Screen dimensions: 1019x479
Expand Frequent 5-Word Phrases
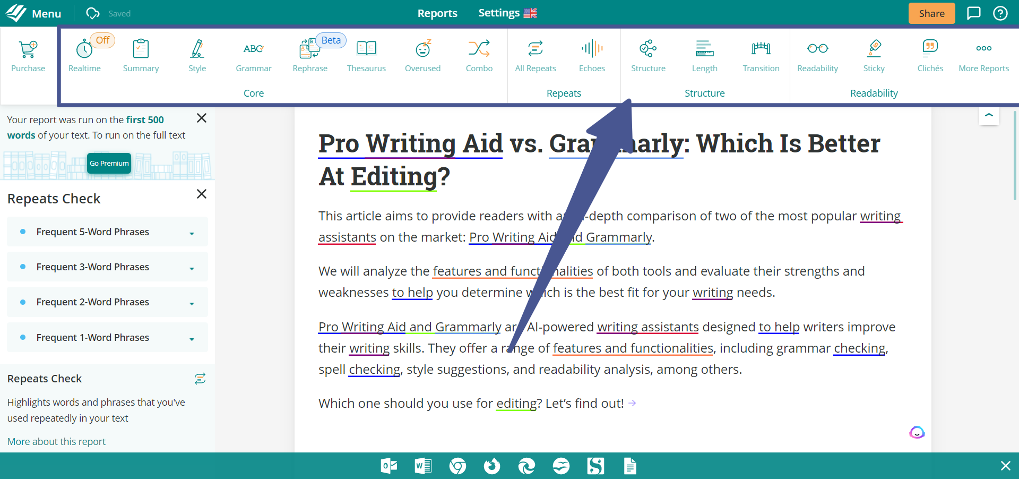[107, 232]
